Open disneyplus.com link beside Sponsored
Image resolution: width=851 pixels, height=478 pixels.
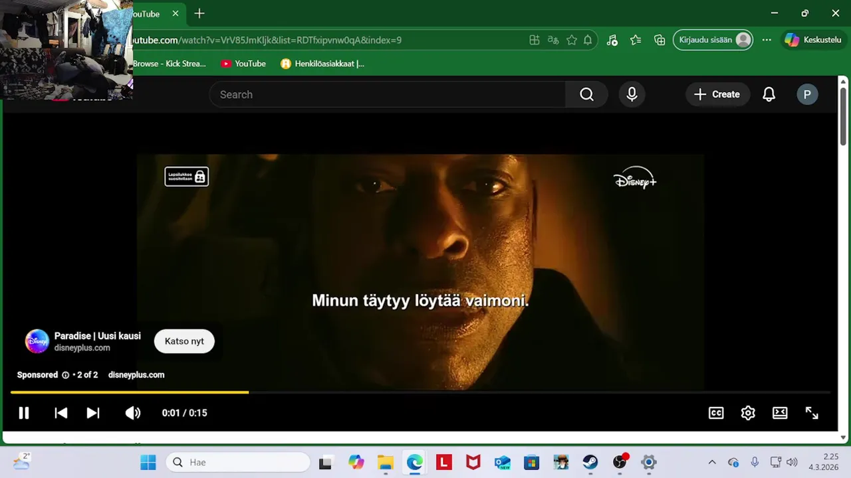pyautogui.click(x=136, y=375)
